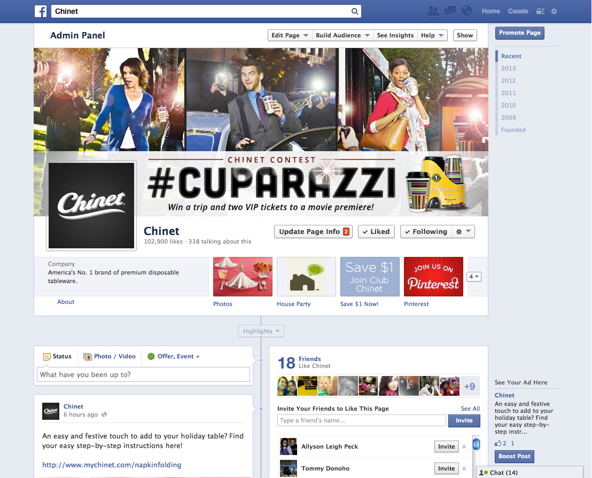Click the See All friends link

[470, 409]
